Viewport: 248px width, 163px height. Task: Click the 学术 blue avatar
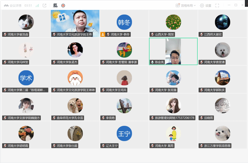coord(26,77)
